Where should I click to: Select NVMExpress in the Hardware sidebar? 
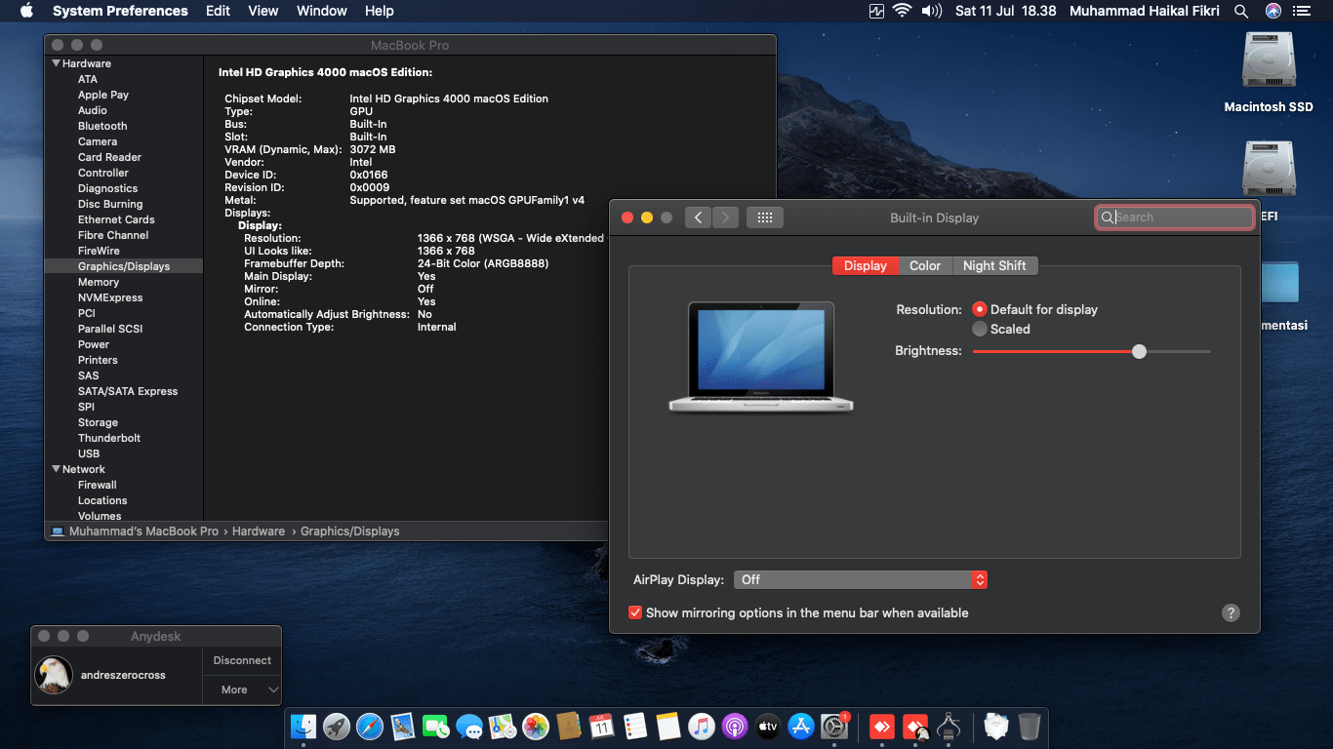pyautogui.click(x=110, y=297)
